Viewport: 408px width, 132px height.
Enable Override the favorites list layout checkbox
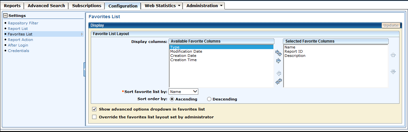[x=94, y=117]
